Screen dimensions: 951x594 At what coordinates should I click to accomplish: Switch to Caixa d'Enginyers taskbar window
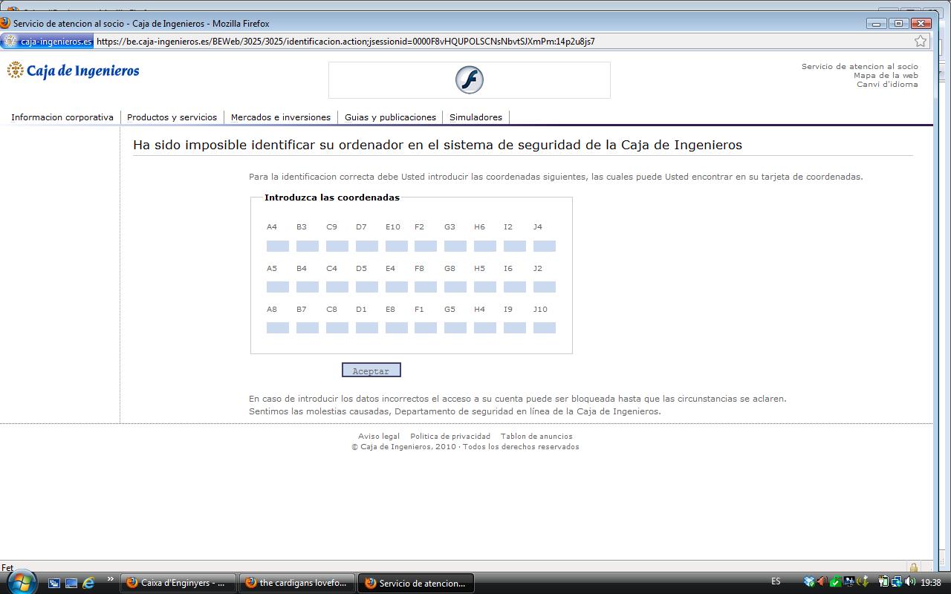[178, 583]
